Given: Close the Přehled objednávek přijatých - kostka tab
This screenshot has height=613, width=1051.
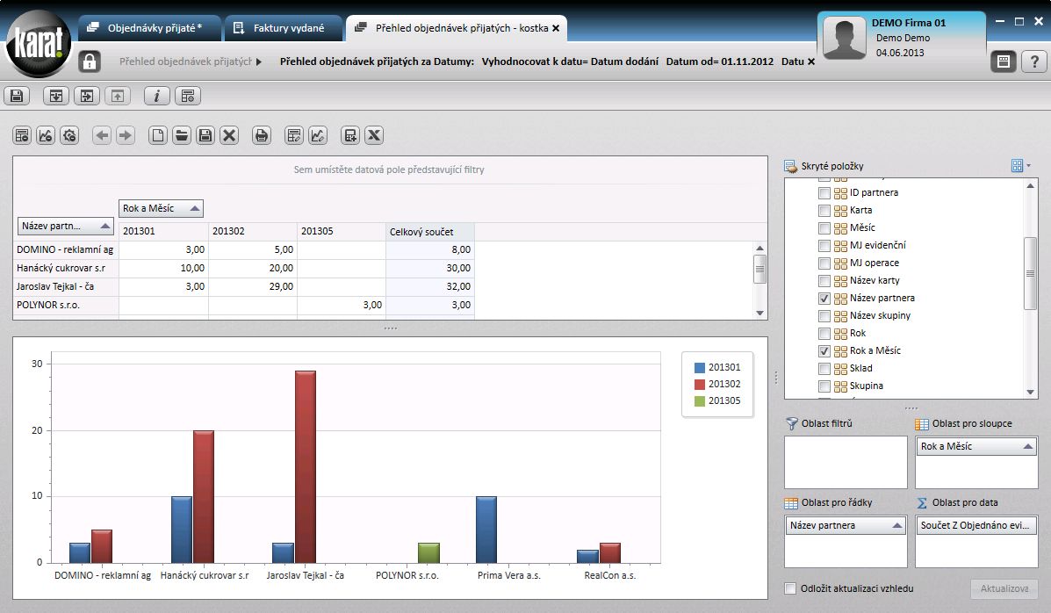Looking at the screenshot, I should 556,28.
